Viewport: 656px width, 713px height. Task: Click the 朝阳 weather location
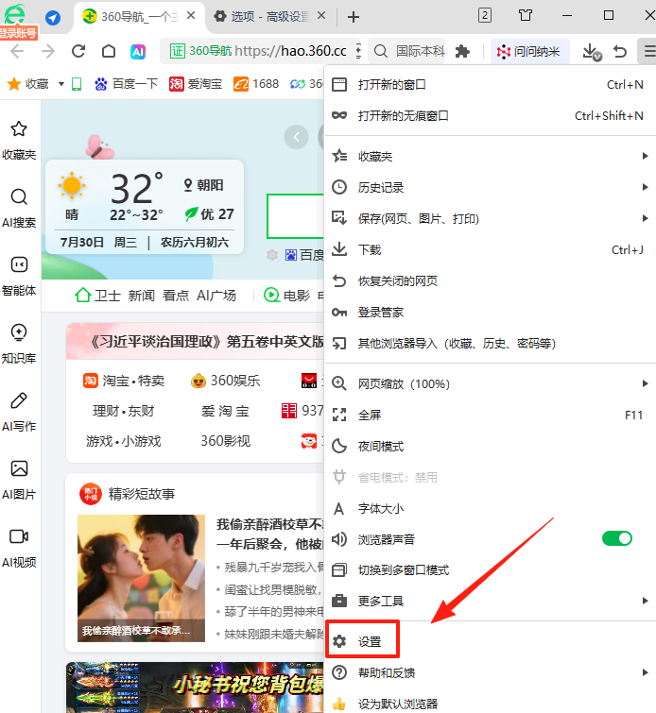[203, 185]
